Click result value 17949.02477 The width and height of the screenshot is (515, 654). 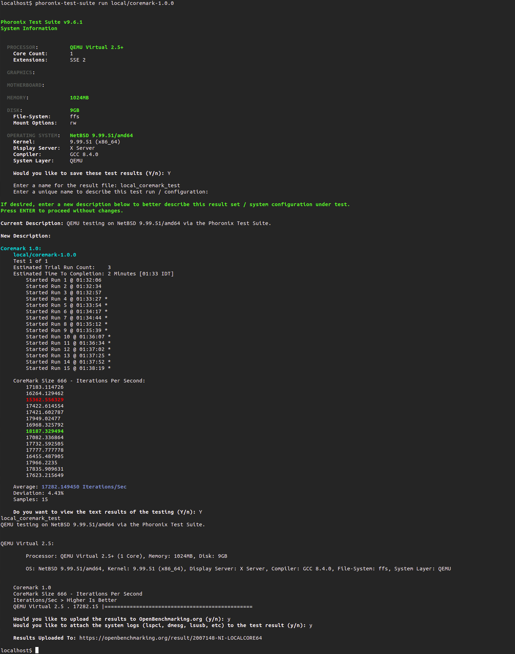pyautogui.click(x=43, y=419)
